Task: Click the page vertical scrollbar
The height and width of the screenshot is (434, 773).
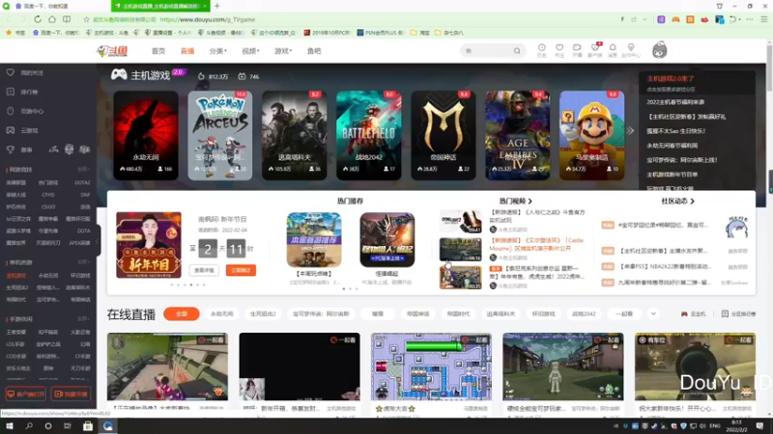Action: [769, 68]
